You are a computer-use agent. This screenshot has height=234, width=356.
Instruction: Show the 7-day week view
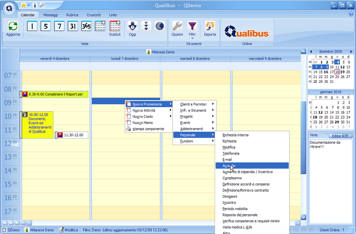pyautogui.click(x=59, y=26)
